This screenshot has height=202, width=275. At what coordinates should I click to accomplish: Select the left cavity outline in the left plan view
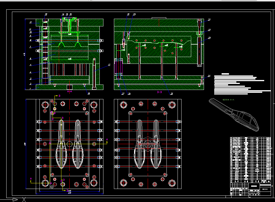[61, 144]
